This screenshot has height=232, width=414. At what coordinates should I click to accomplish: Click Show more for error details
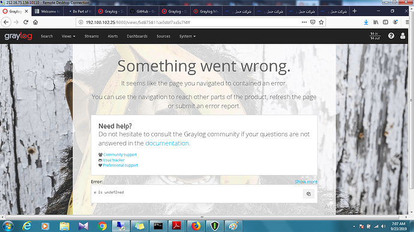(306, 182)
